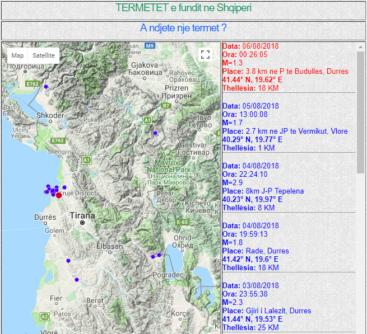Switch to the standard Map view

pos(18,55)
